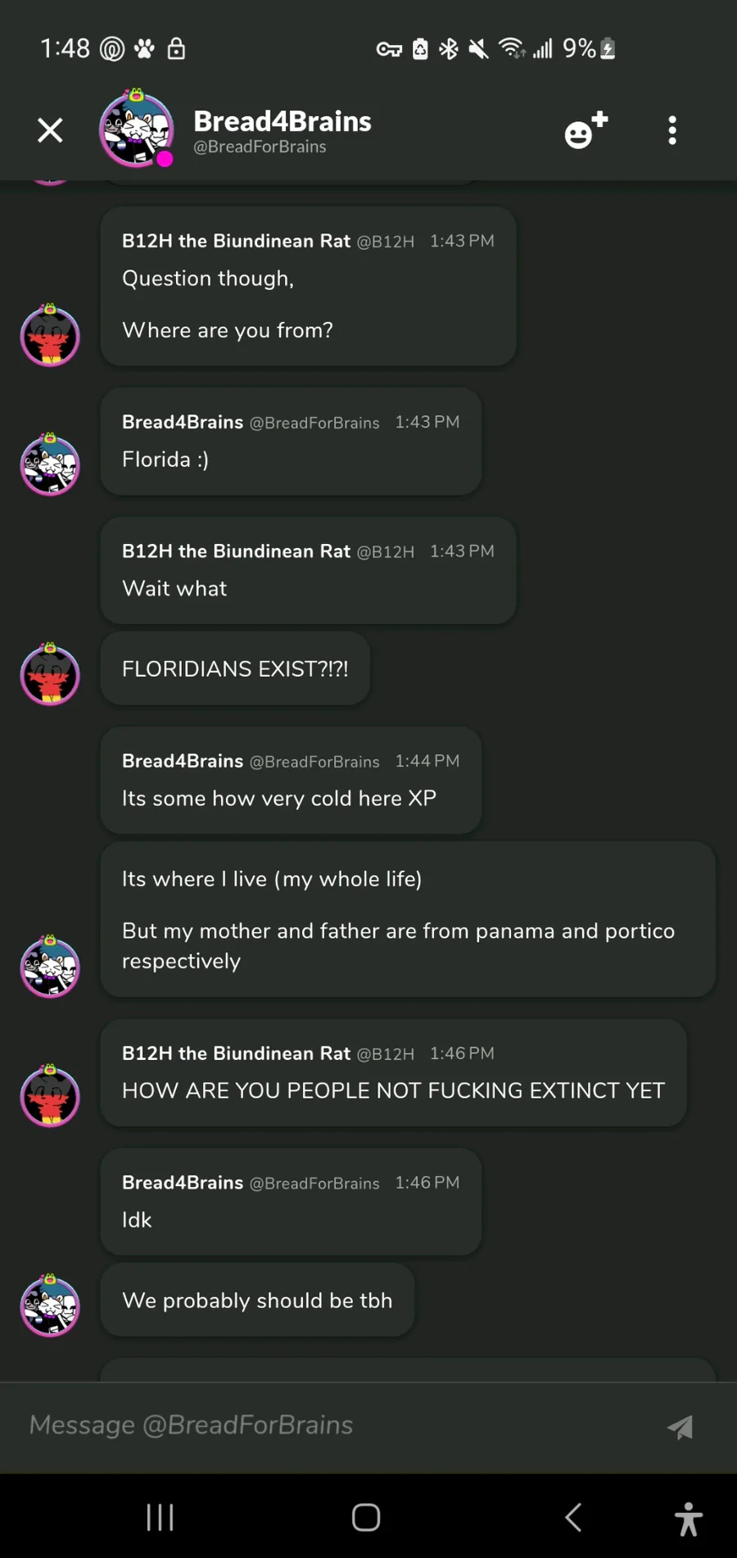
Task: Tap the Bread4Brains title in the header
Action: tap(283, 121)
